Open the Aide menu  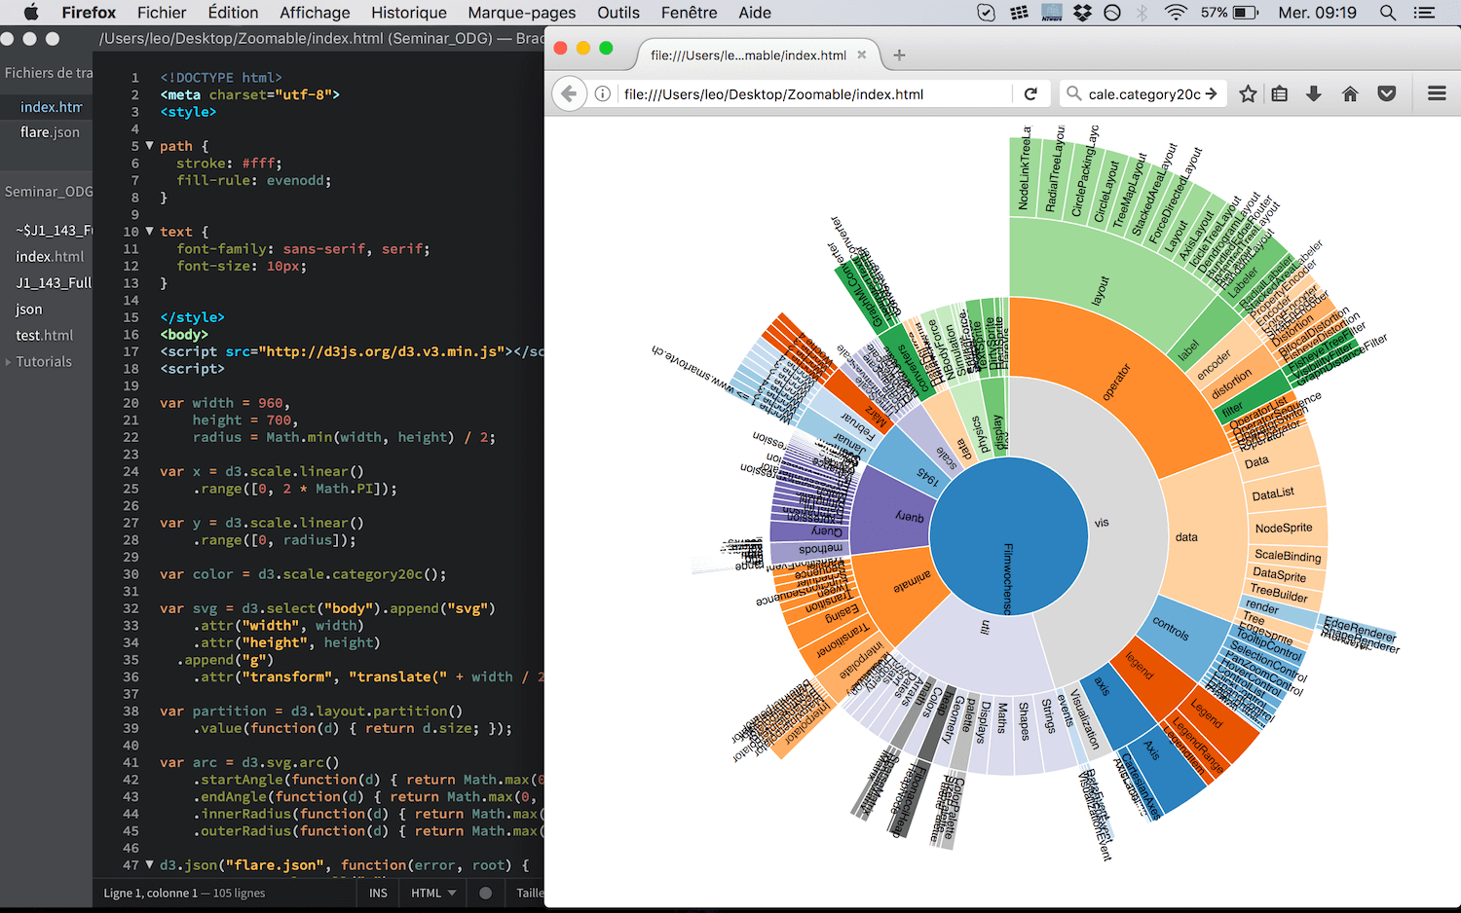pyautogui.click(x=755, y=13)
